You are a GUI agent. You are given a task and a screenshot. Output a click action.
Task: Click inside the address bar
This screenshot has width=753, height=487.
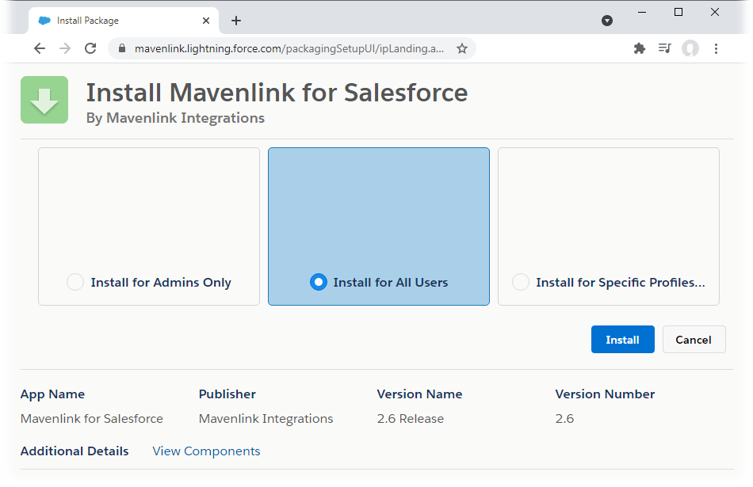[x=285, y=48]
